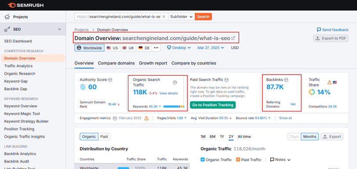
Task: Open the Mar 27, 2025 date dropdown
Action: point(211,48)
